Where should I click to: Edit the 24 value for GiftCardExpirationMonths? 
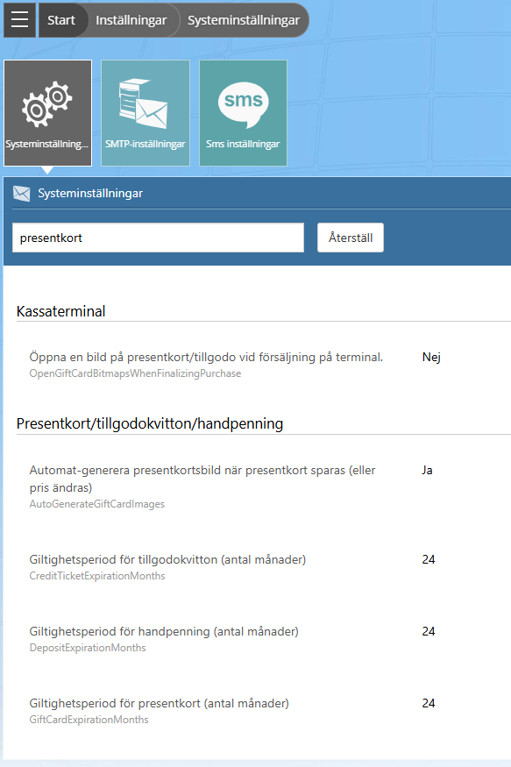coord(429,703)
